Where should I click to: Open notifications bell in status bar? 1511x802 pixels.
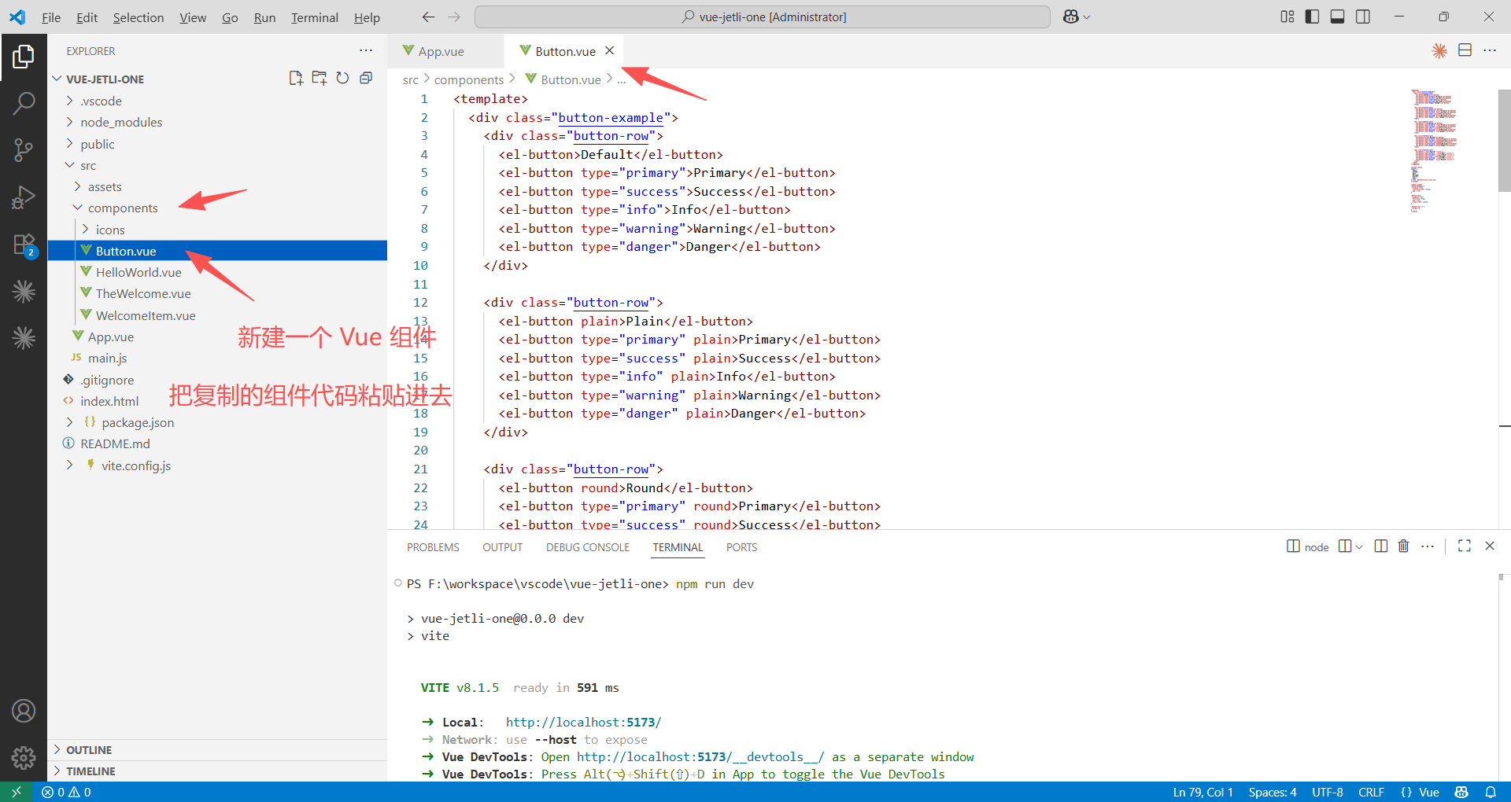click(x=1491, y=792)
